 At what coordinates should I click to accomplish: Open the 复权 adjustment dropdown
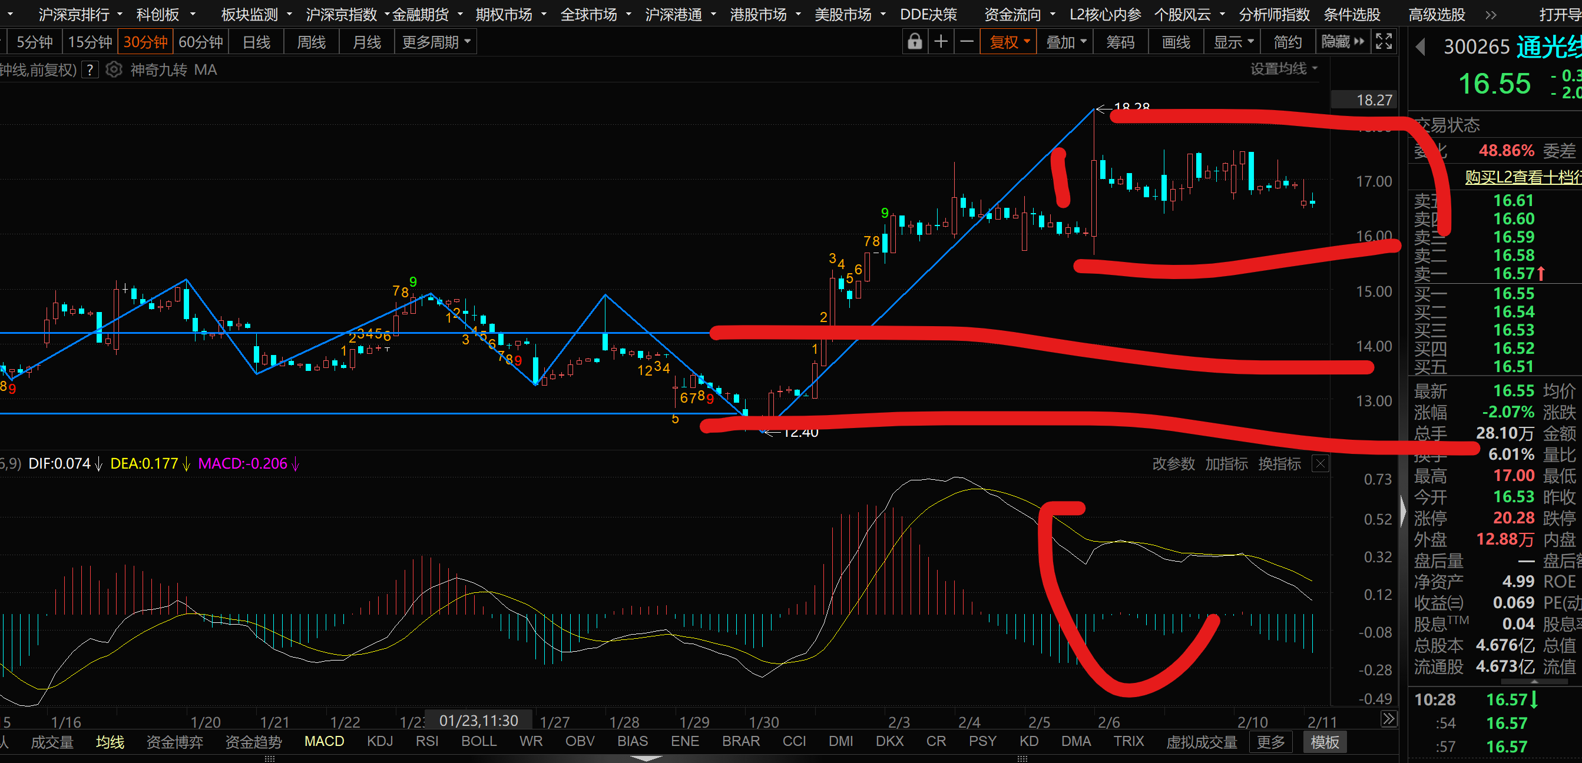pos(1008,42)
